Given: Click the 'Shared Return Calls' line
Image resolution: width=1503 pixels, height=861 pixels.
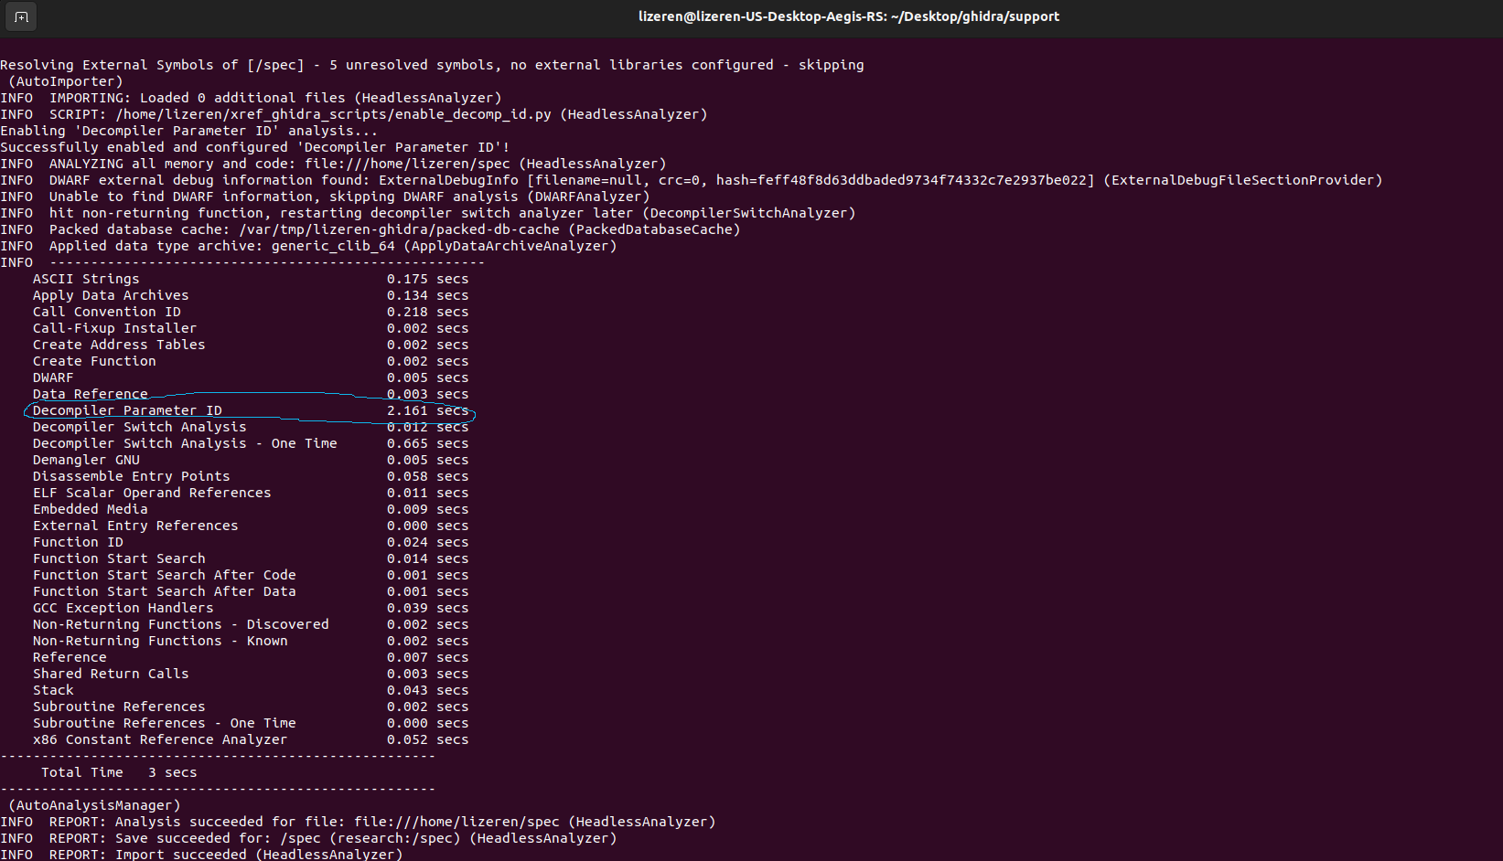Looking at the screenshot, I should [251, 674].
